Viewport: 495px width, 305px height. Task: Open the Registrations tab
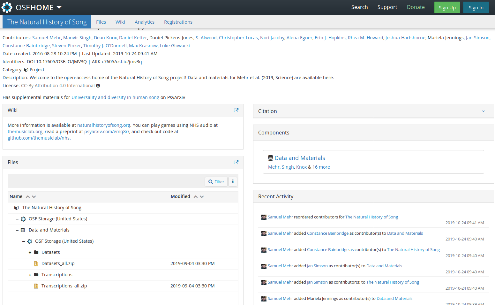click(x=178, y=22)
